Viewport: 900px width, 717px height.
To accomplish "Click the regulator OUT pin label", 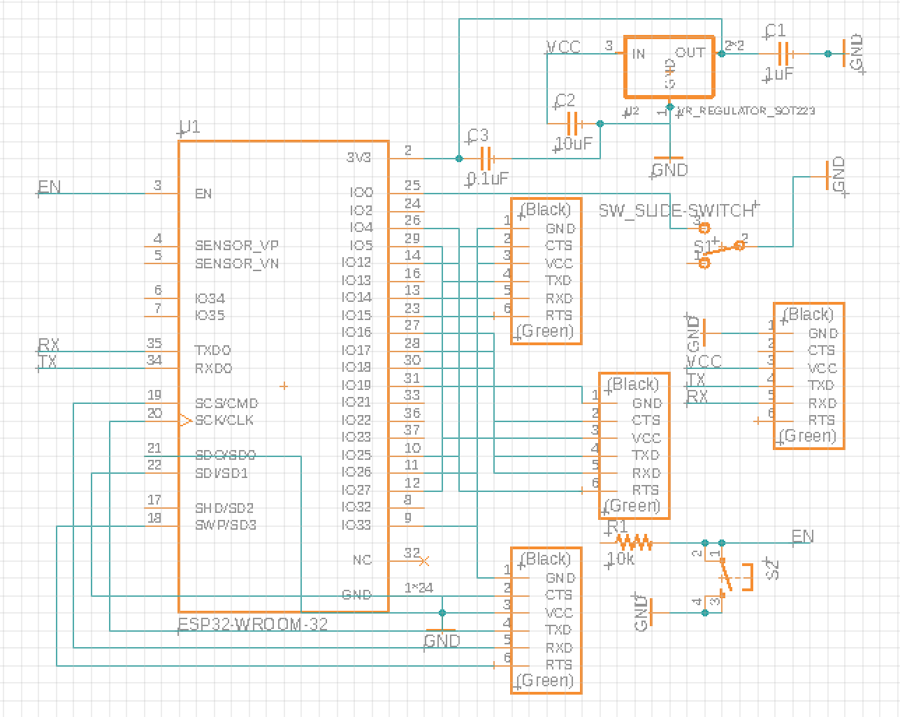I will 690,53.
